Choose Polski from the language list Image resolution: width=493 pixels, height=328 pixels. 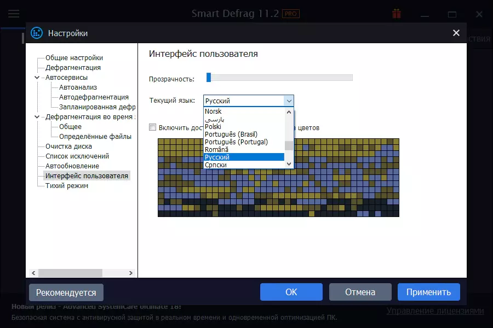coord(244,126)
